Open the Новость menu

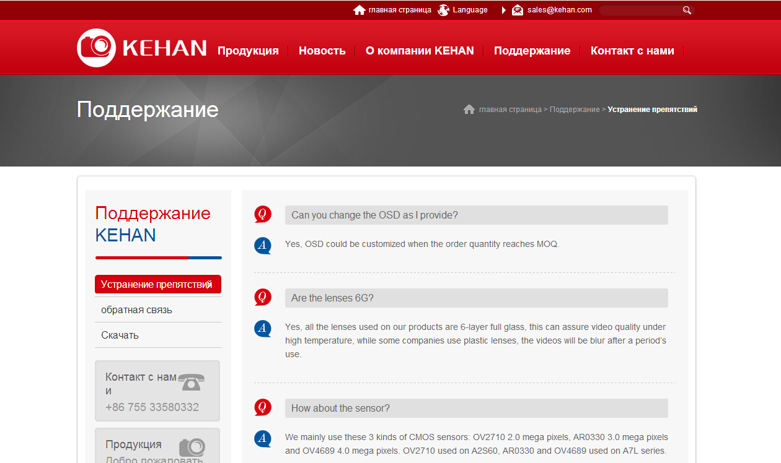[322, 51]
